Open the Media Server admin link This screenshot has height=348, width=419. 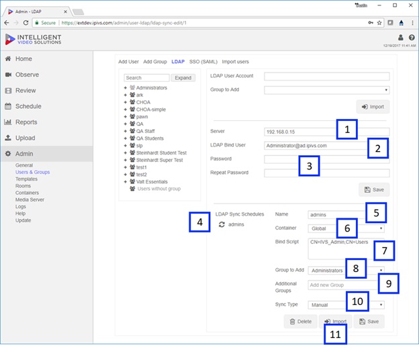30,200
